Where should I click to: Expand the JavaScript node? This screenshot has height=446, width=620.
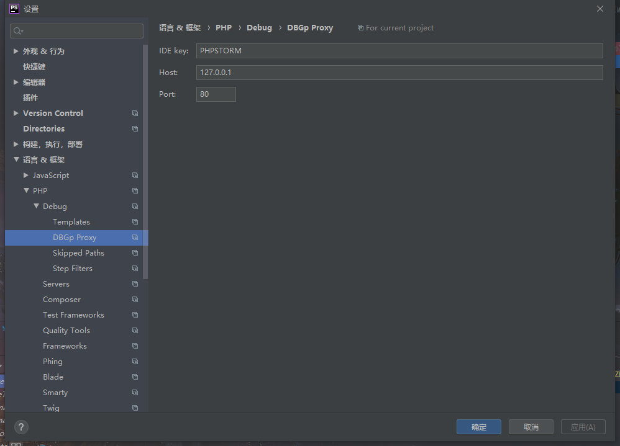pyautogui.click(x=26, y=176)
